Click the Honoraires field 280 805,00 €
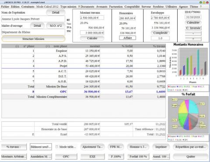 pos(127,18)
